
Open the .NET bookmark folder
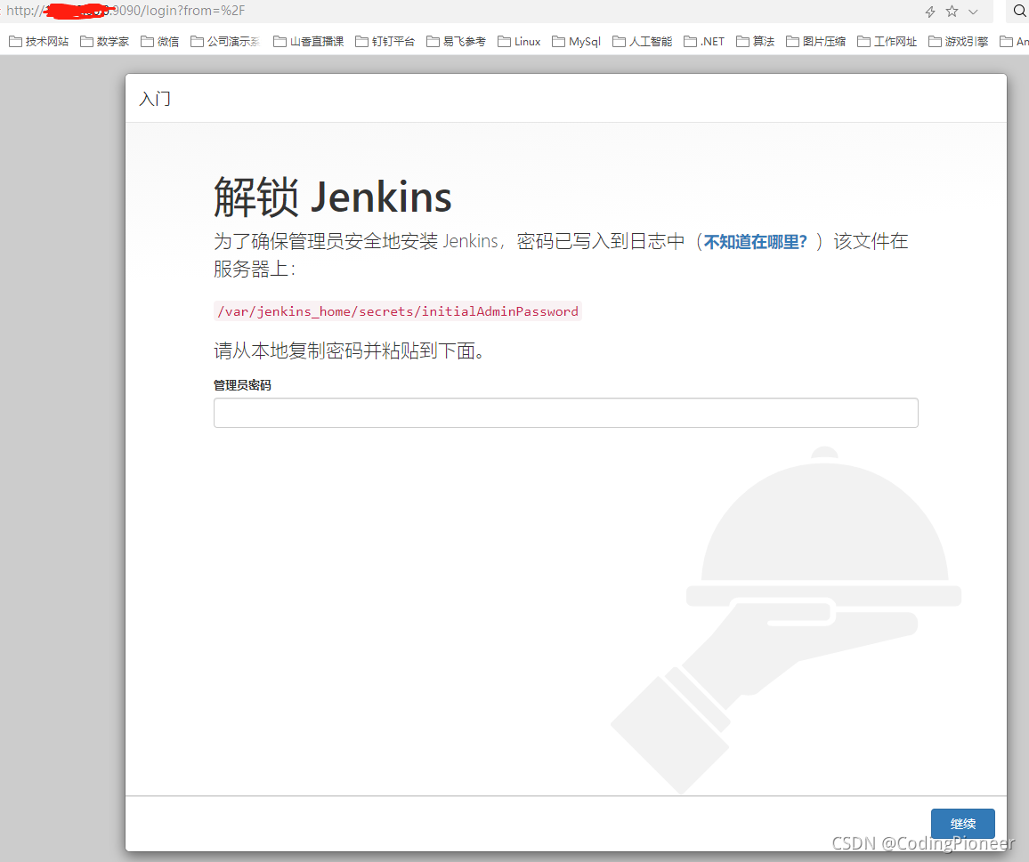[x=704, y=41]
